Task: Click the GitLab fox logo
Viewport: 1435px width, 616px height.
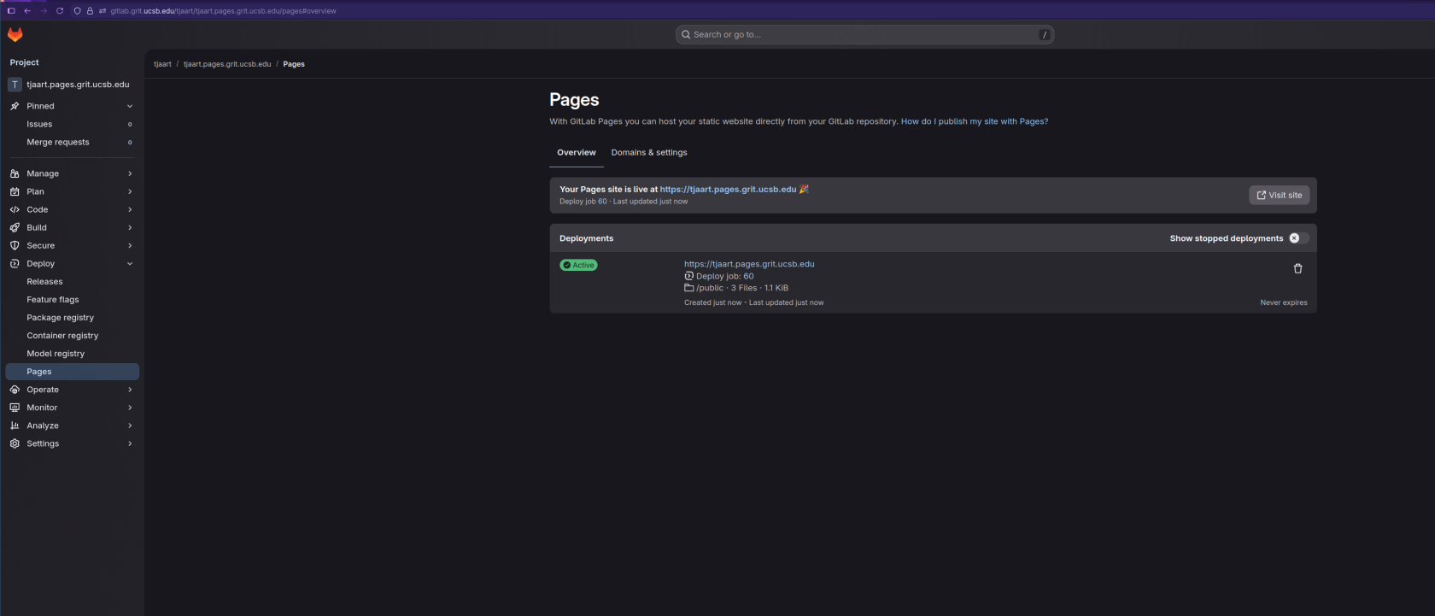Action: click(x=15, y=34)
